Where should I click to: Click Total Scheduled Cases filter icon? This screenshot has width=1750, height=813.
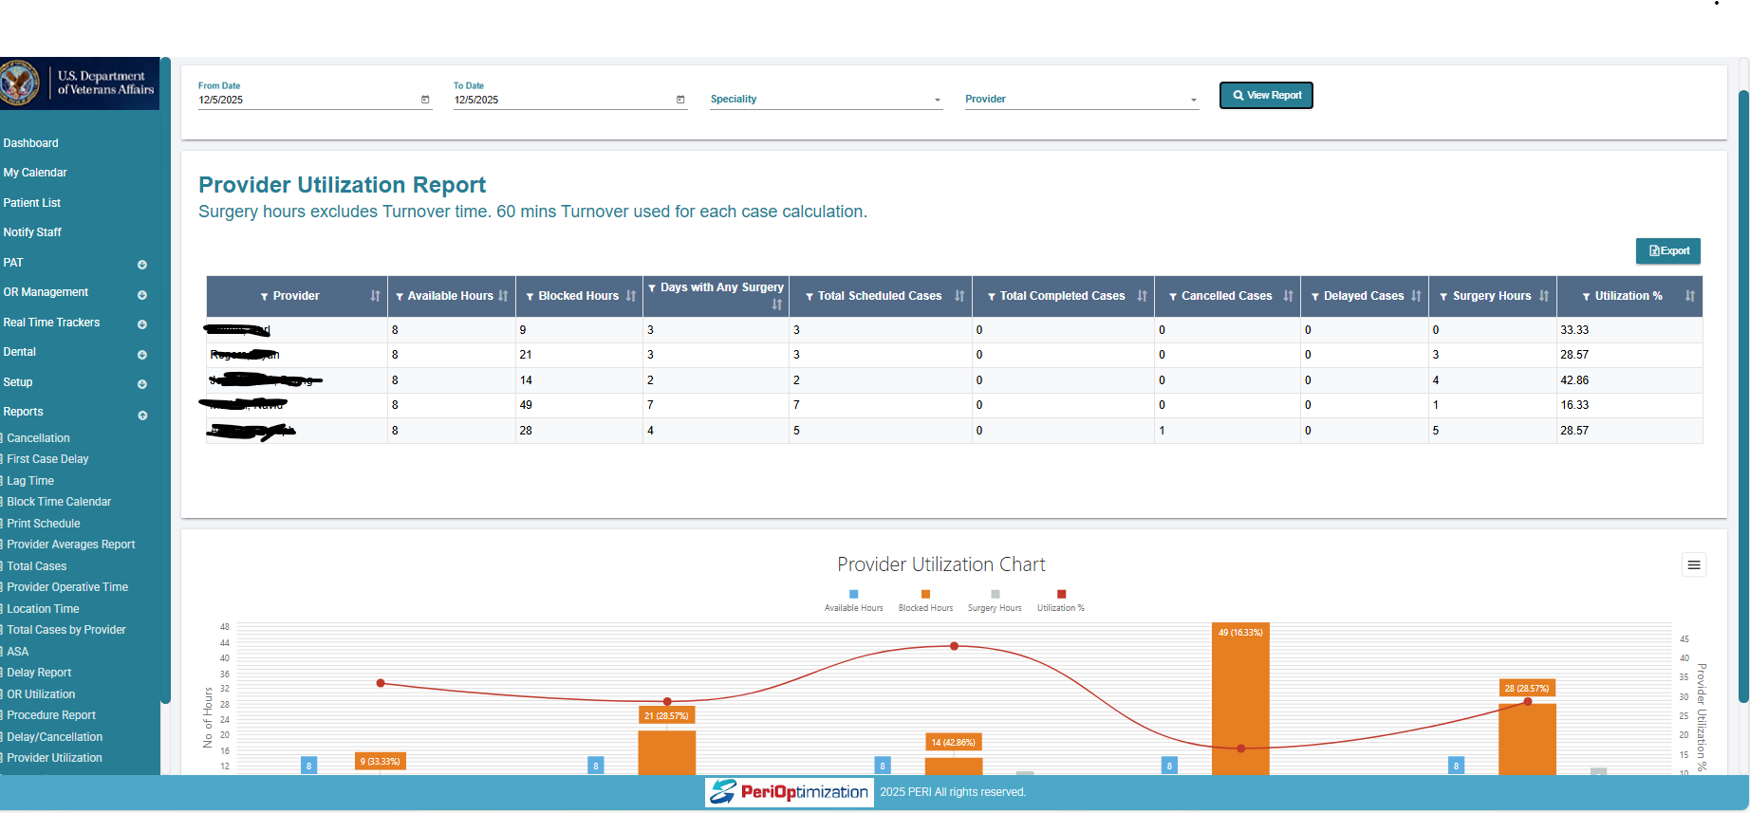coord(810,297)
